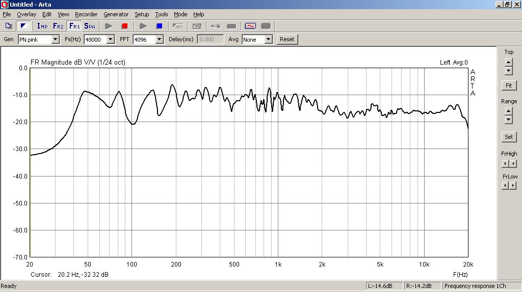The height and width of the screenshot is (292, 522).
Task: Open the Generator menu
Action: point(116,14)
